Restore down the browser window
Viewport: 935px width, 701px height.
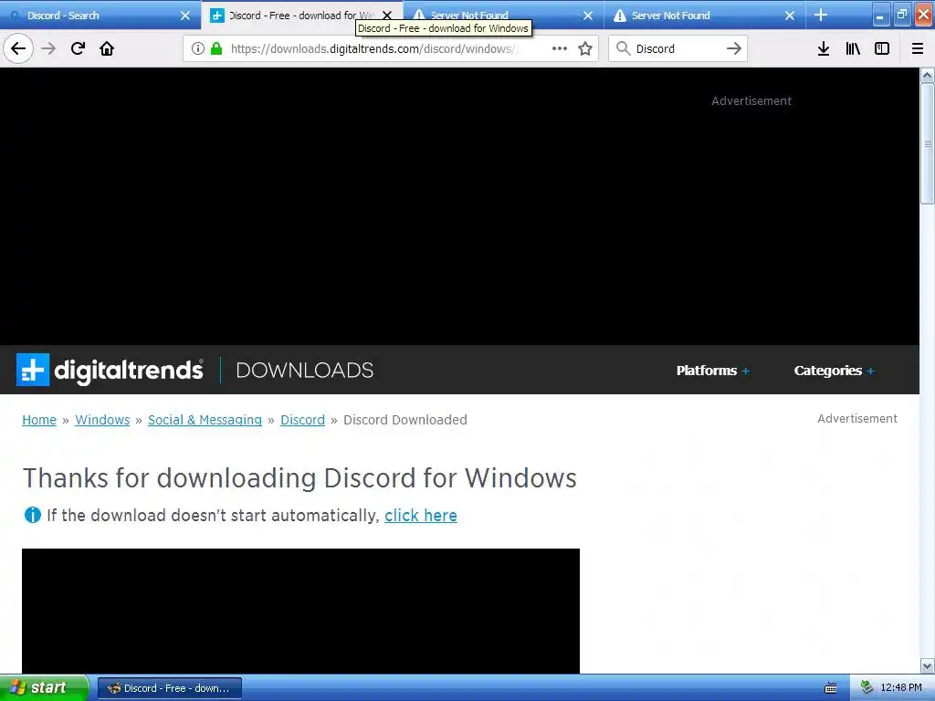point(901,16)
